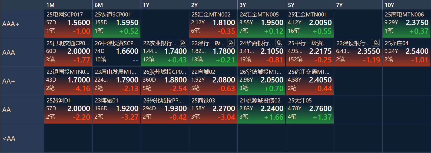Select the 1M maturity column header
Viewport: 431px width, 153px height.
click(x=68, y=5)
